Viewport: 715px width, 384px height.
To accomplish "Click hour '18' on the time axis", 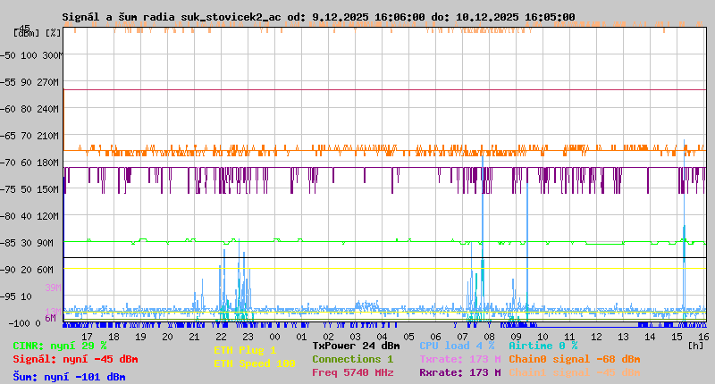I will coord(114,337).
